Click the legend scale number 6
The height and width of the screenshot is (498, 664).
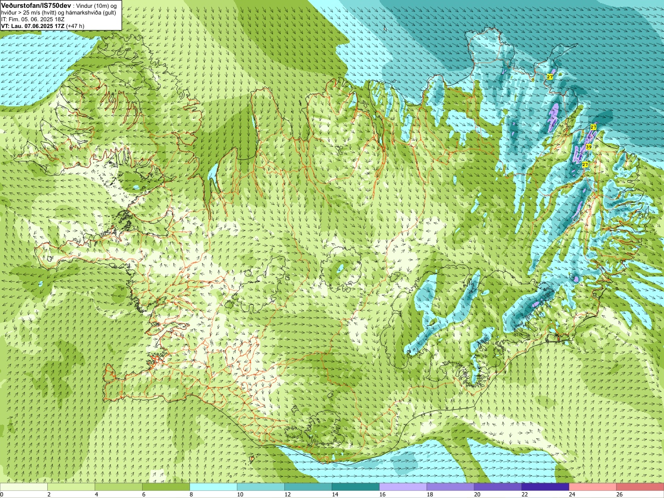point(144,494)
